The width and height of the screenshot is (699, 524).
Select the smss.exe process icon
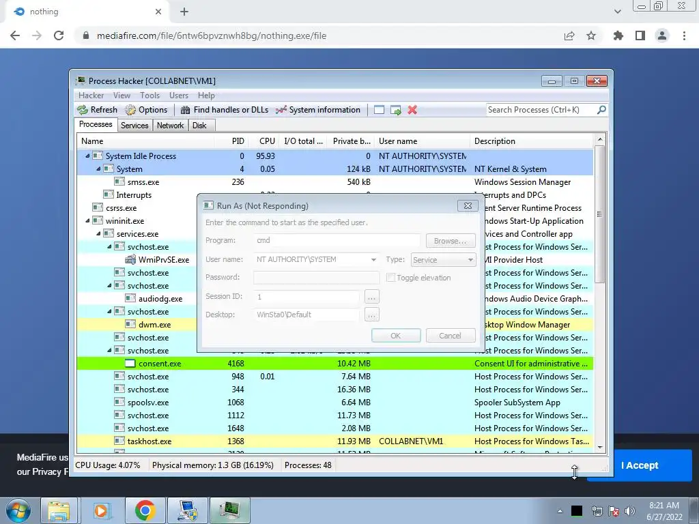(119, 181)
